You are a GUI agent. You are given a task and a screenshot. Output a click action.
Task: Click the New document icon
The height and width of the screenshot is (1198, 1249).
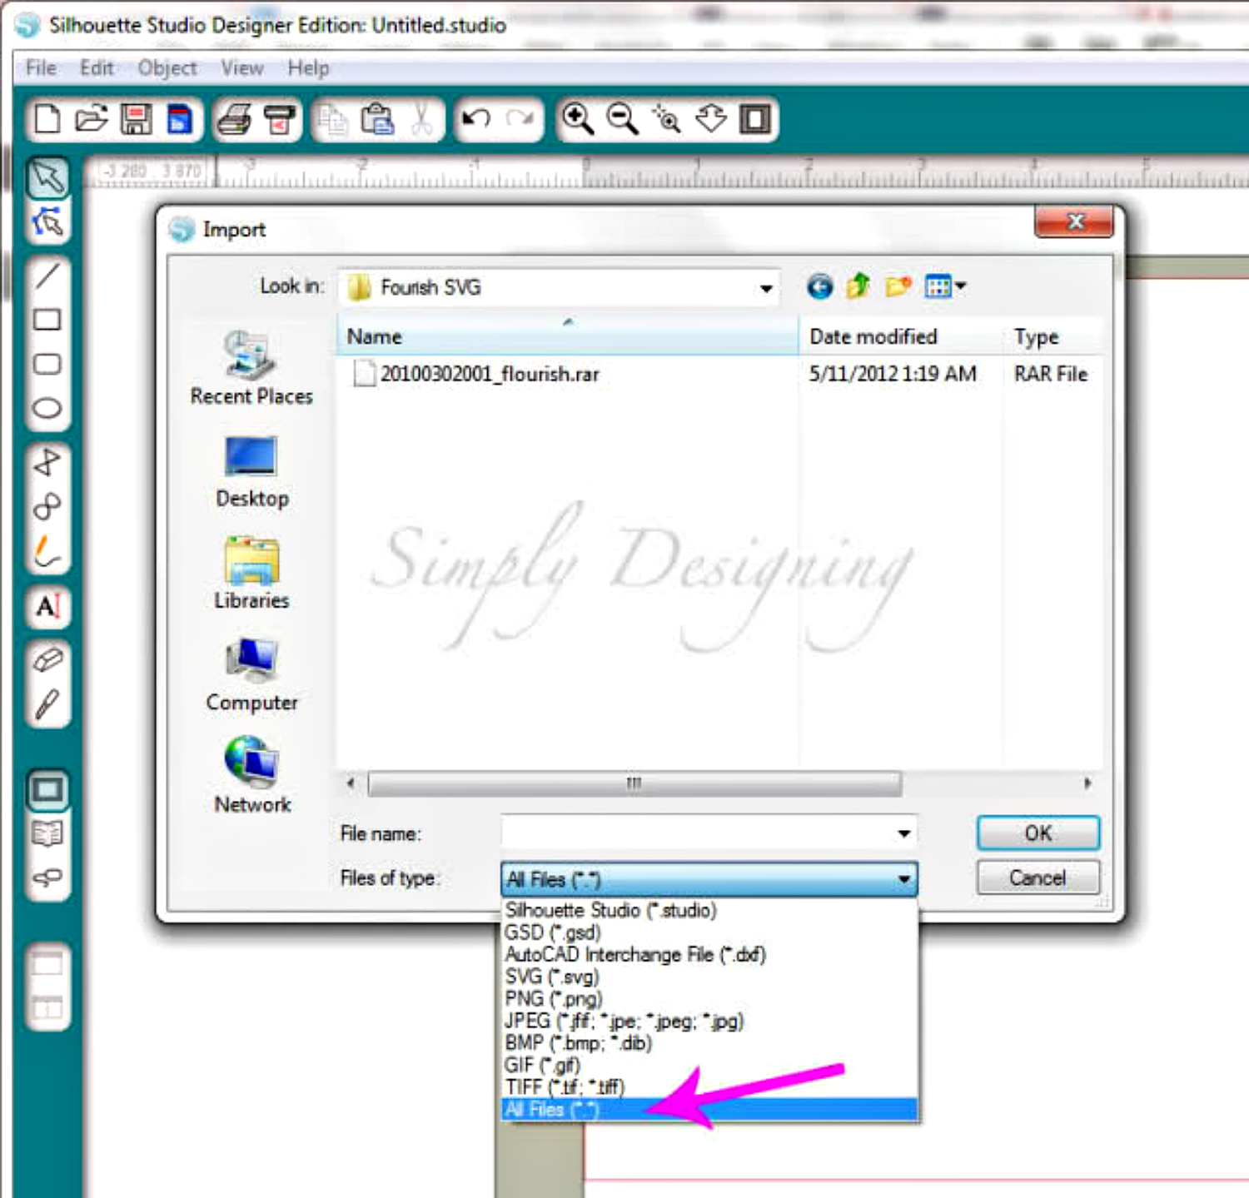[47, 119]
